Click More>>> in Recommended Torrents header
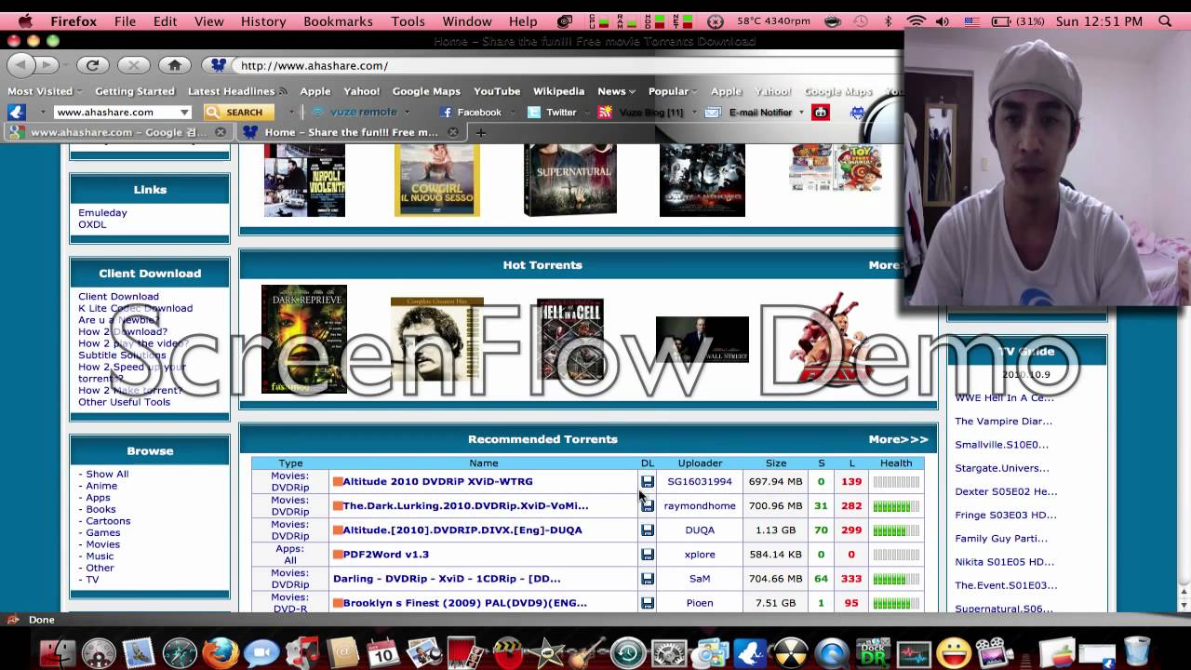 (898, 439)
